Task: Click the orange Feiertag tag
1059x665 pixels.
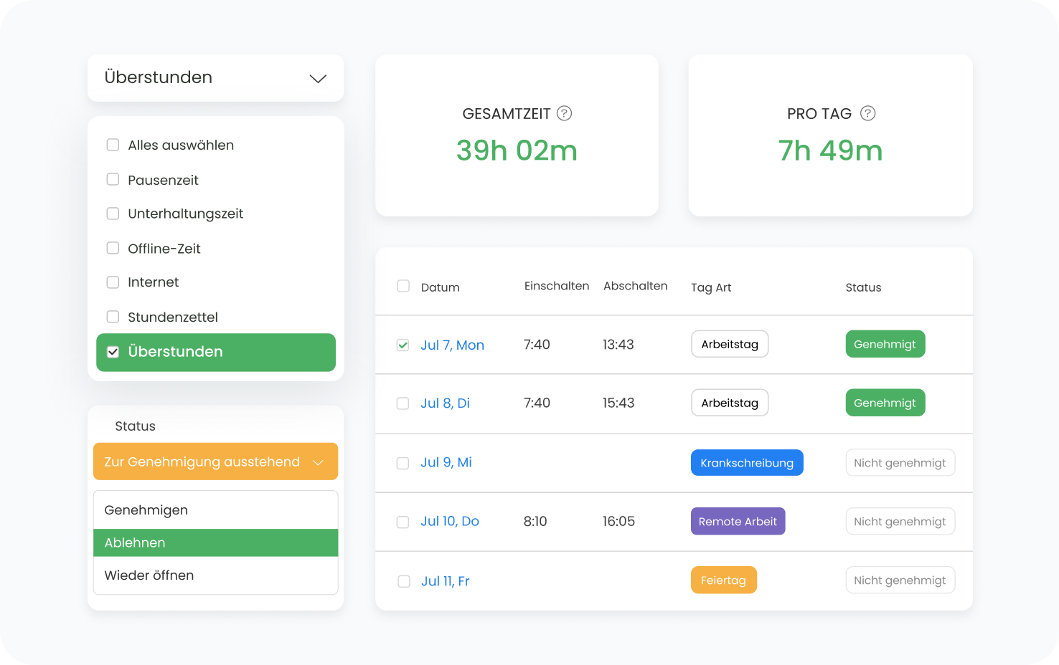Action: (723, 580)
